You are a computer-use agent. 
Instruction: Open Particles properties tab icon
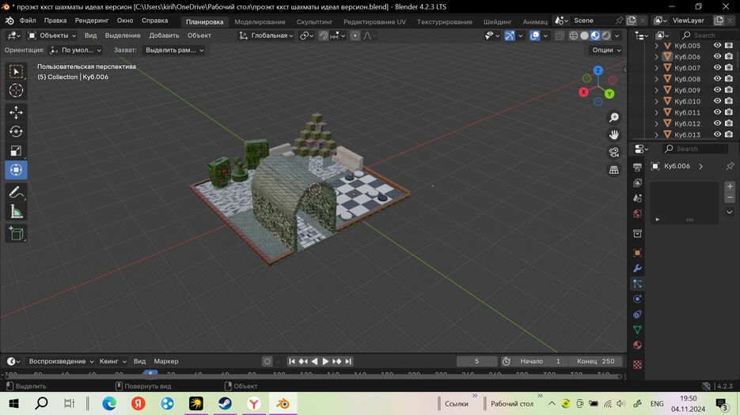click(x=637, y=284)
